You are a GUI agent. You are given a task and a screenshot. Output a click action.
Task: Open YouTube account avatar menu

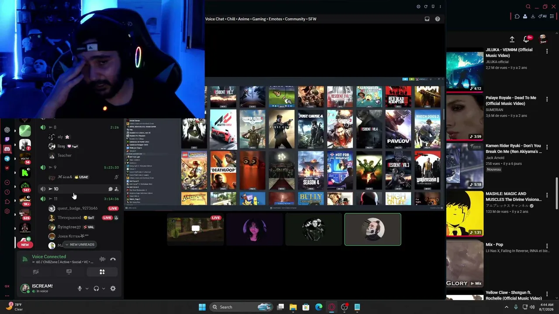click(x=543, y=39)
